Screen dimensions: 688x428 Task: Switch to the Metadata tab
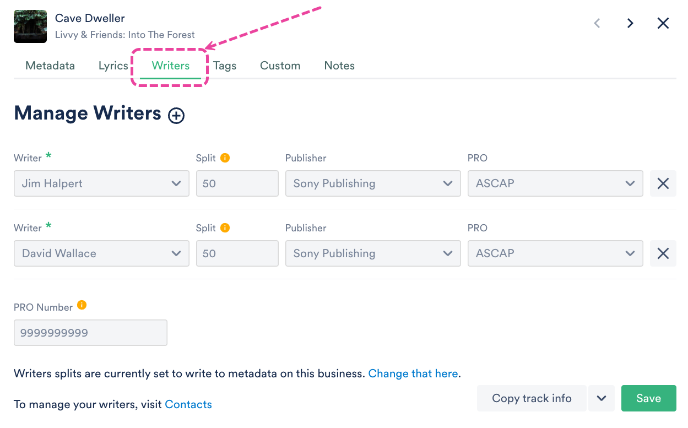(x=50, y=66)
